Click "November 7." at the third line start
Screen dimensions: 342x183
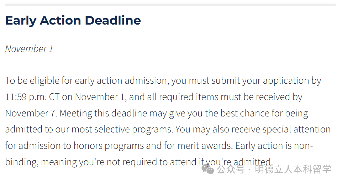(x=31, y=113)
